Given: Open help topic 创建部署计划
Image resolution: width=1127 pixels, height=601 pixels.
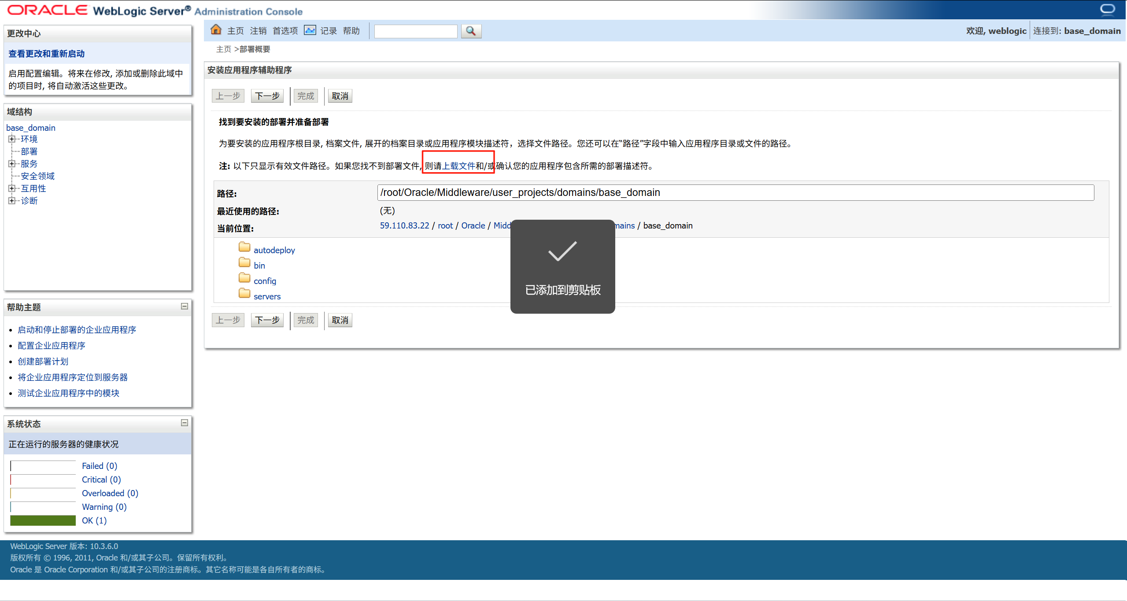Looking at the screenshot, I should [43, 361].
